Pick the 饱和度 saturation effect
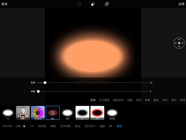The height and width of the screenshot is (140, 186). 112,113
